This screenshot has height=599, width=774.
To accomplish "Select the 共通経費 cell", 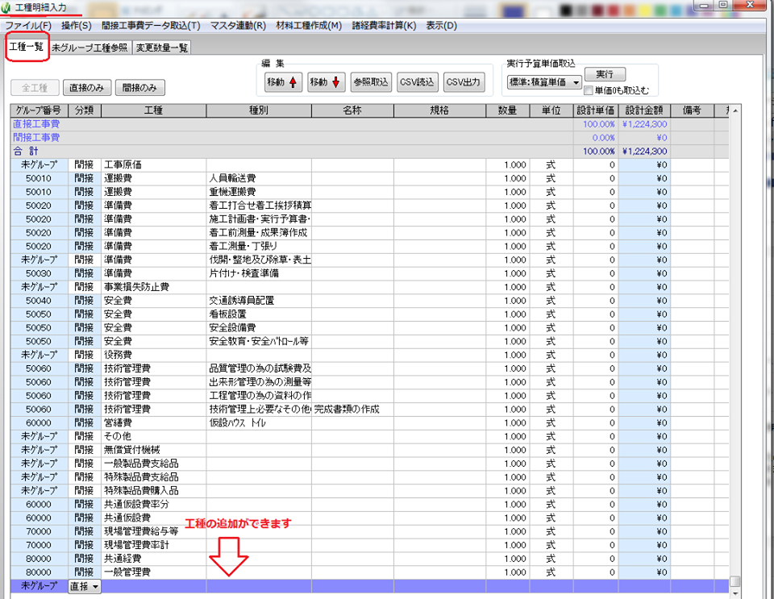I will 153,559.
